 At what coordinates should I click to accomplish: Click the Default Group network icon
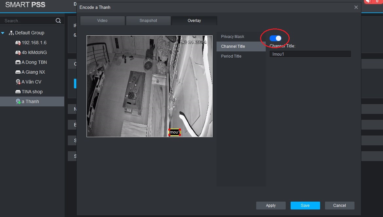11,33
